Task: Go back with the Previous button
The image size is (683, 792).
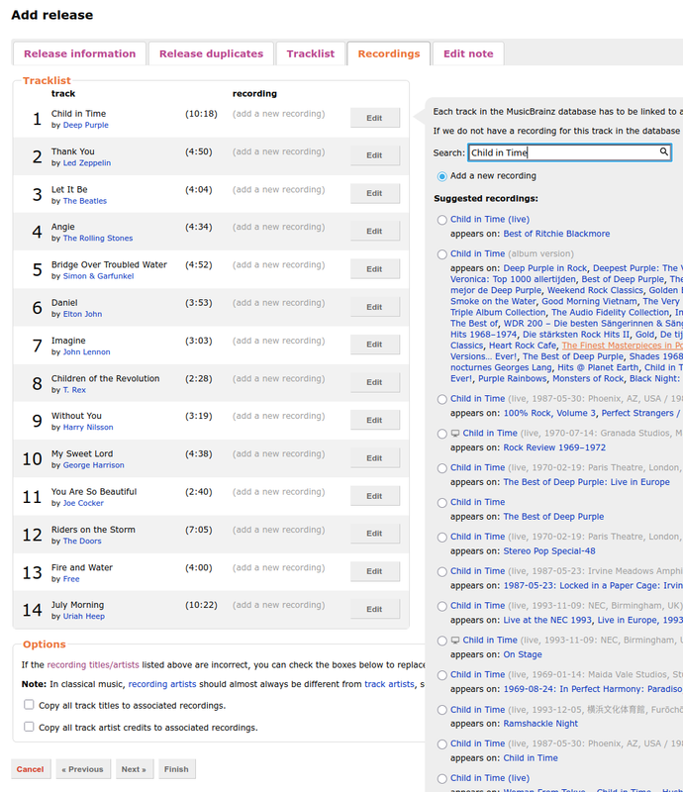Action: (83, 769)
